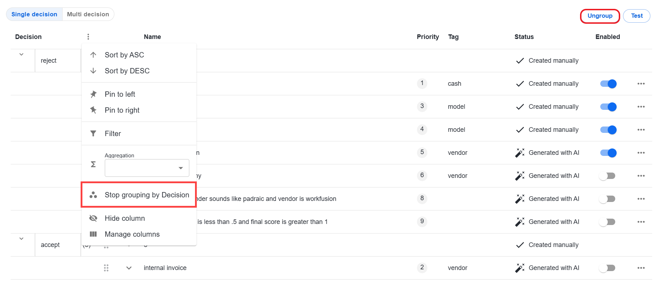Open the Aggregation dropdown
The width and height of the screenshot is (666, 281).
click(x=147, y=168)
